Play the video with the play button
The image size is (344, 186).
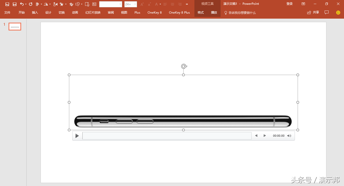pyautogui.click(x=77, y=136)
